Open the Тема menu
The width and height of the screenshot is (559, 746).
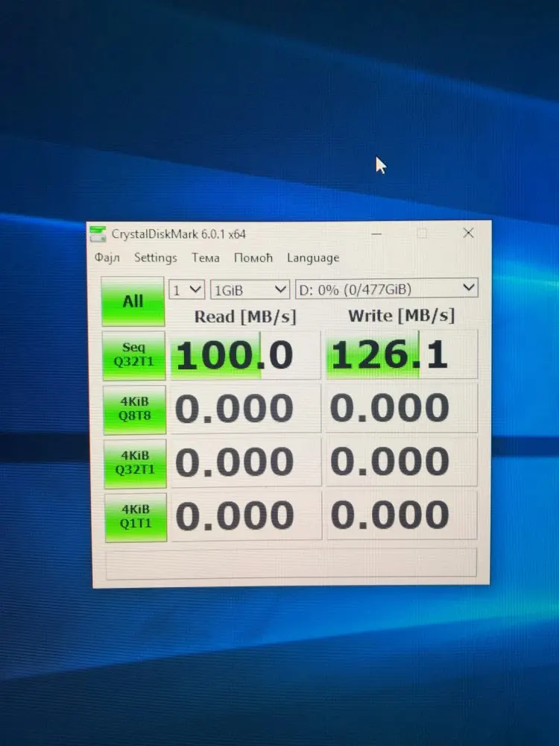click(x=206, y=257)
